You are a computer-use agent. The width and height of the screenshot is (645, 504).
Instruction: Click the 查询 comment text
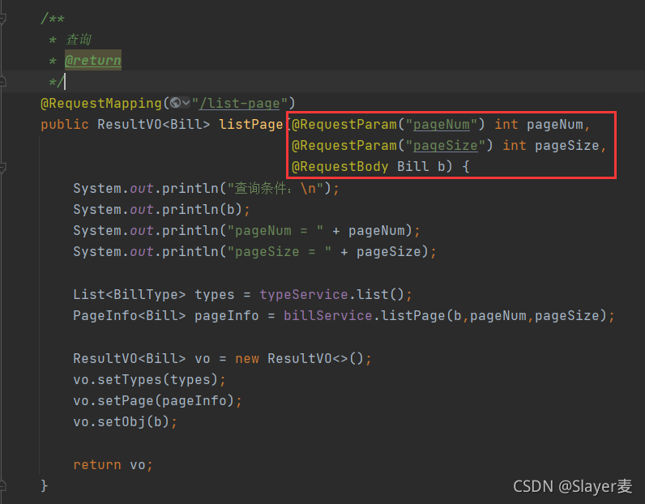point(78,40)
